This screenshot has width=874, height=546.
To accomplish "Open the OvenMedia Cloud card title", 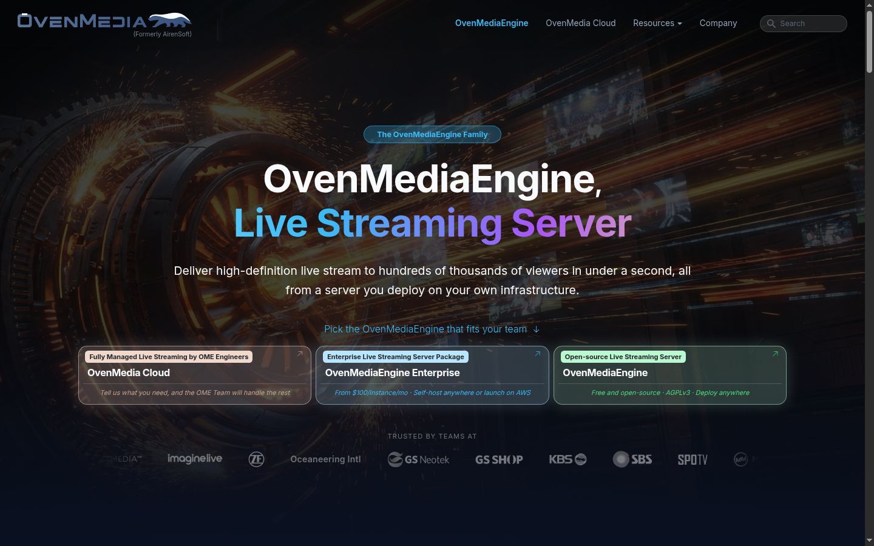I will point(129,373).
